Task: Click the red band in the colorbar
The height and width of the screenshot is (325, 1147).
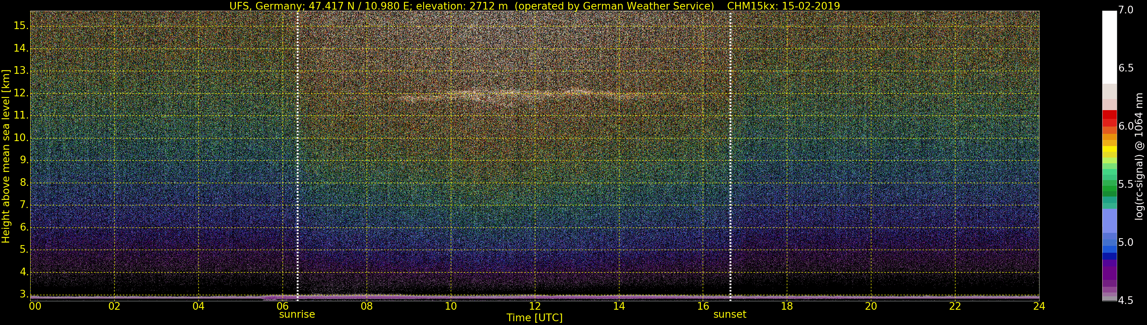Action: click(1109, 118)
